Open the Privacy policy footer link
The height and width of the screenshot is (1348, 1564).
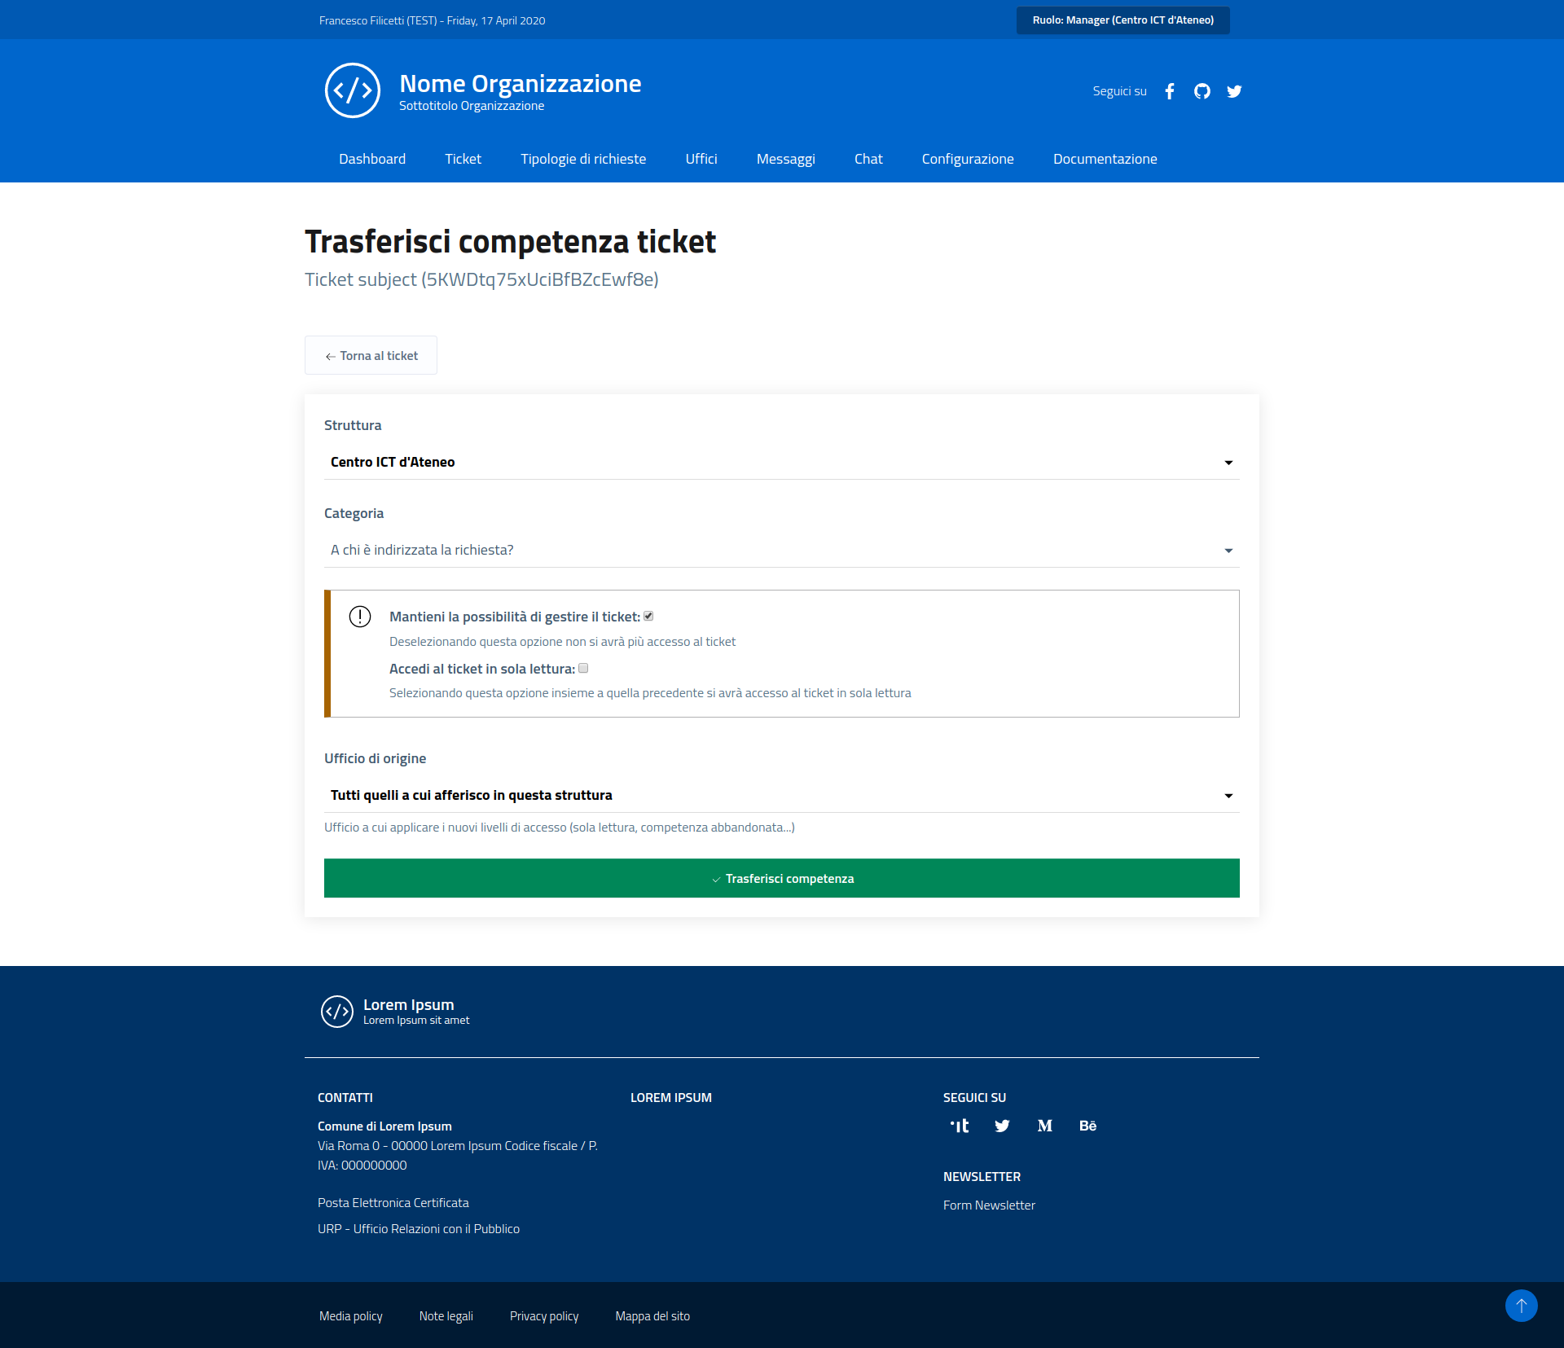544,1316
